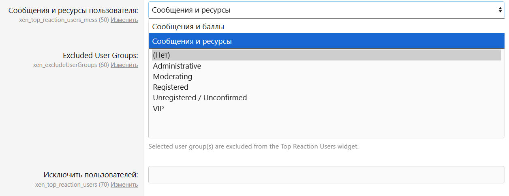This screenshot has height=196, width=509.
Task: Choose the highlighted "Сообщения и ресурсы" list option
Action: pos(192,41)
